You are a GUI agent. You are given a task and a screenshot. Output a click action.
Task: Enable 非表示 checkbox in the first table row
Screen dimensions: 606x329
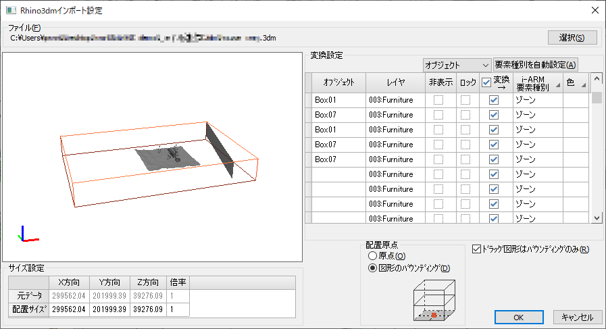(438, 100)
